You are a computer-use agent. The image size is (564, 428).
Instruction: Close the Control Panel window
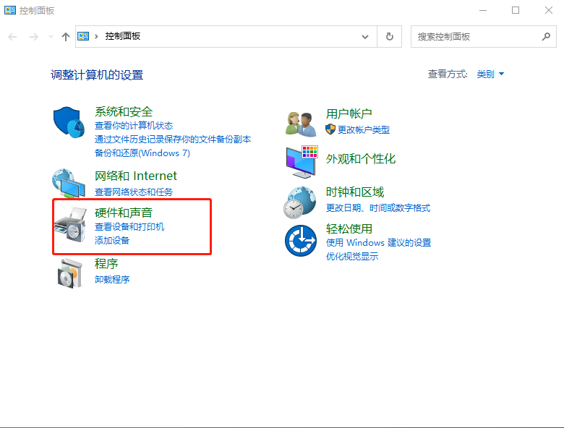coord(549,10)
